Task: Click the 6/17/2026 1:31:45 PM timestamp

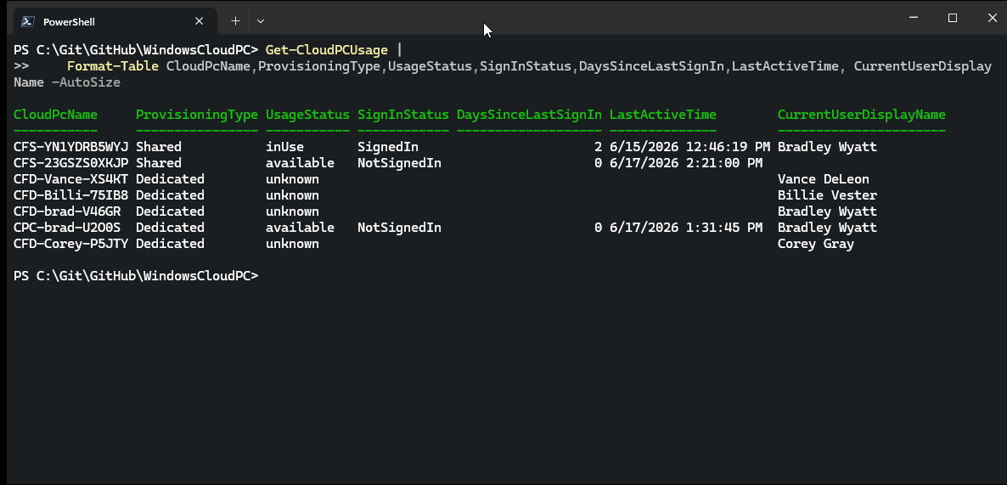Action: [x=686, y=228]
